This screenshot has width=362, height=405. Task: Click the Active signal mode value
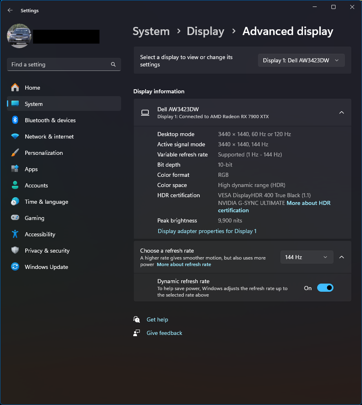pyautogui.click(x=243, y=144)
